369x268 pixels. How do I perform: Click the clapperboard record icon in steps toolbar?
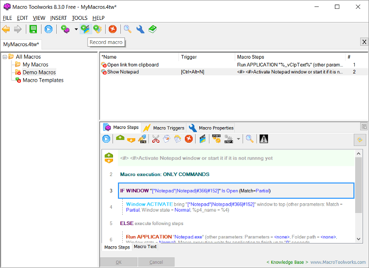202,139
